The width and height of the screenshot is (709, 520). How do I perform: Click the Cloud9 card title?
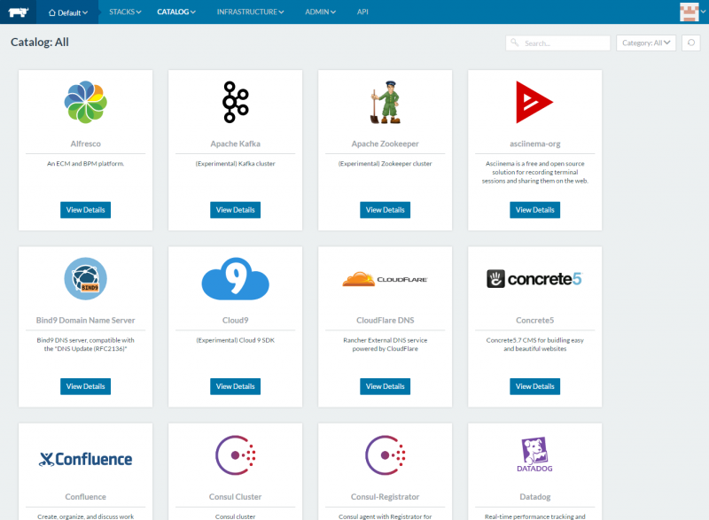click(235, 321)
